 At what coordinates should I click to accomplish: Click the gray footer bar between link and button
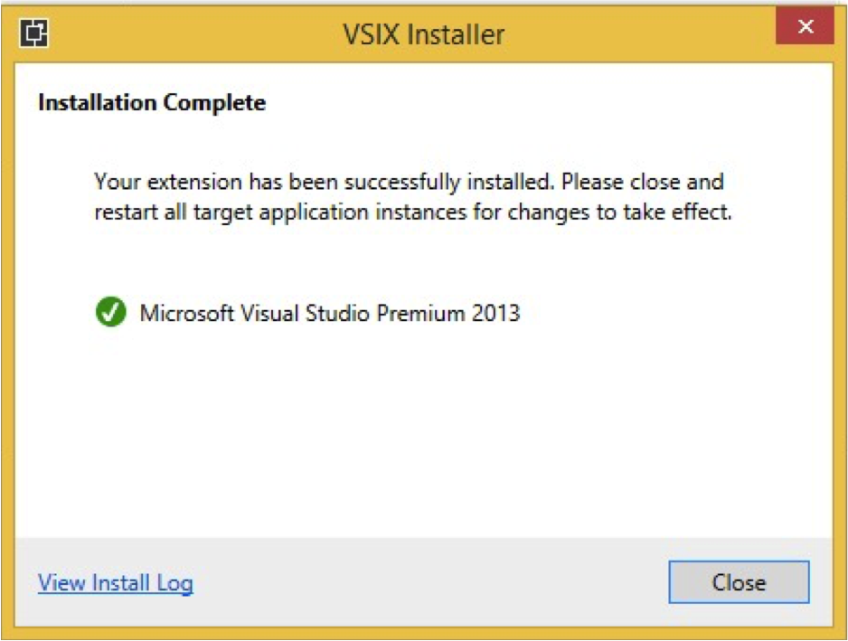tap(430, 582)
